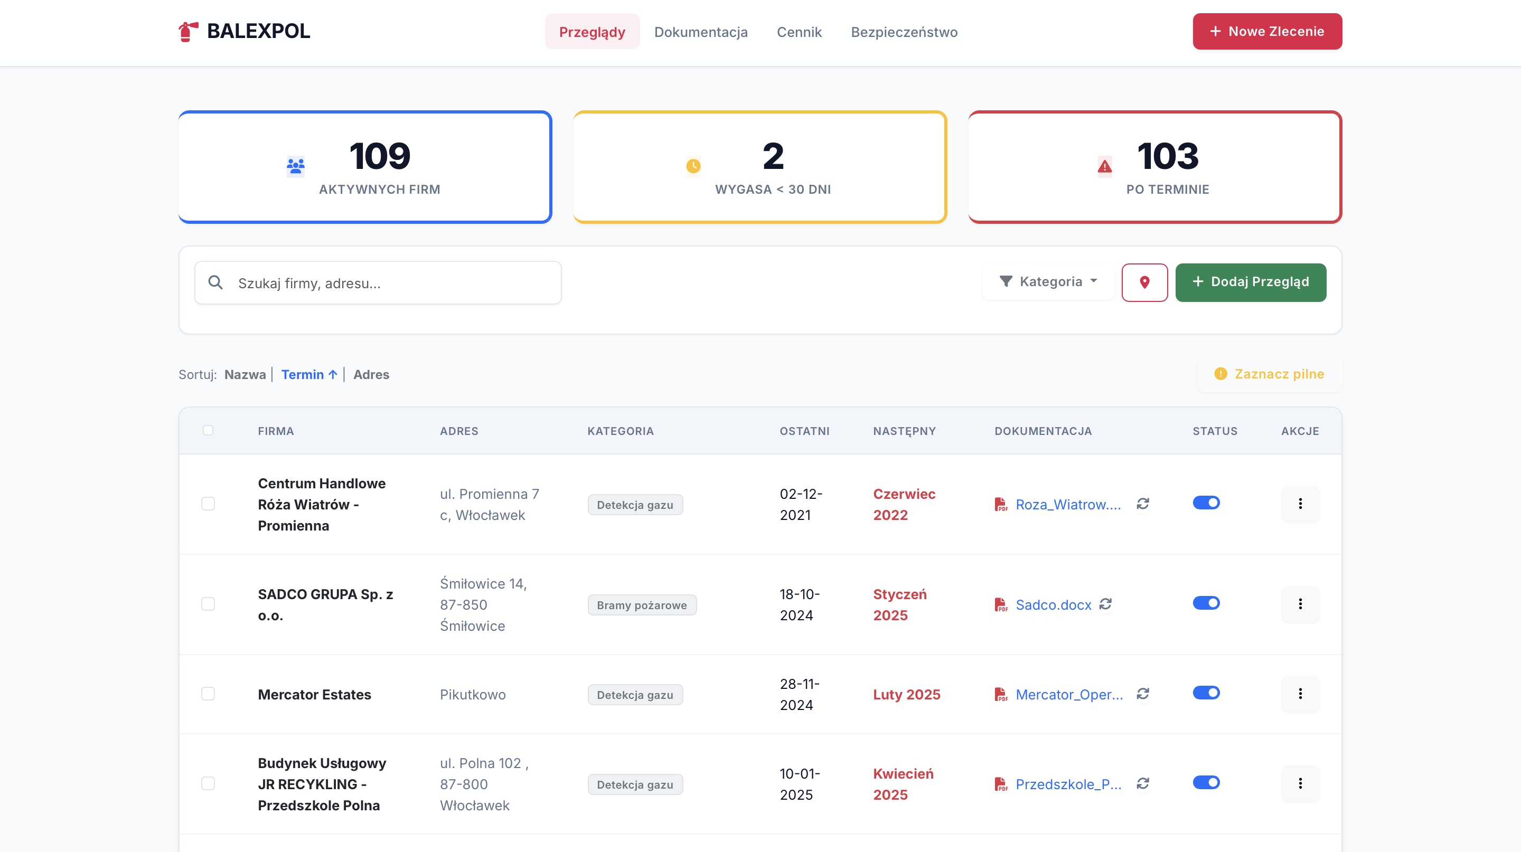Tick the select-all checkbox in table header
The image size is (1521, 852).
(208, 430)
